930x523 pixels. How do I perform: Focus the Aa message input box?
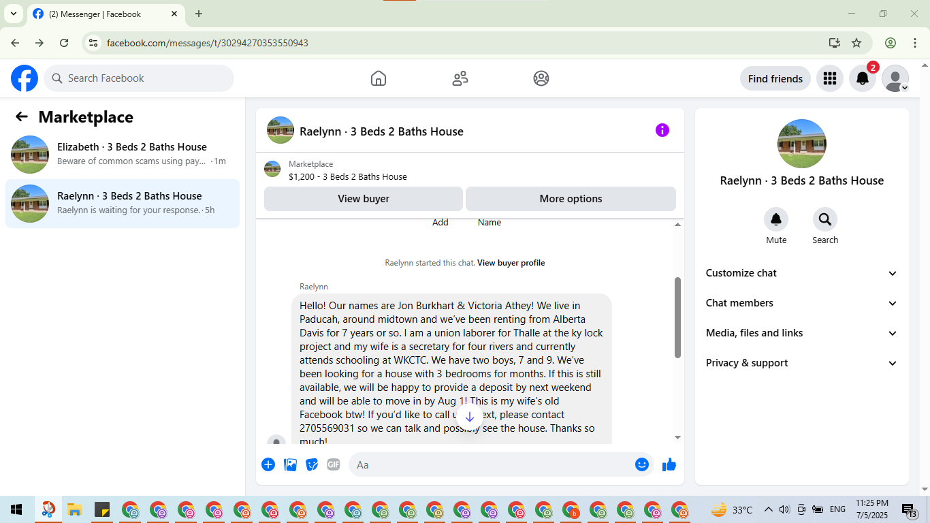click(x=492, y=464)
